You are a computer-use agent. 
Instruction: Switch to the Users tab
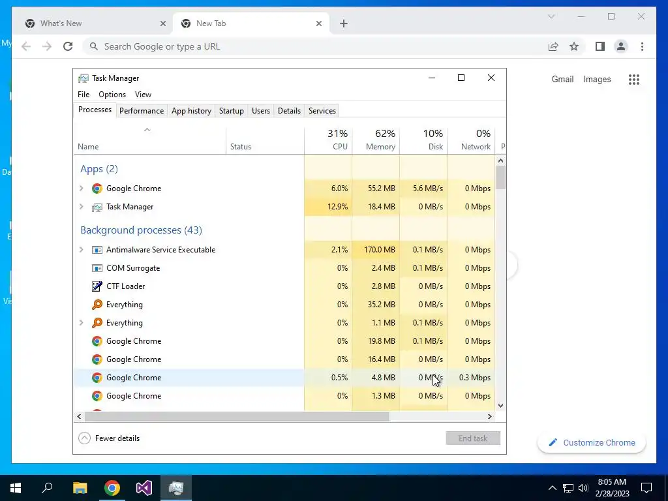click(261, 111)
